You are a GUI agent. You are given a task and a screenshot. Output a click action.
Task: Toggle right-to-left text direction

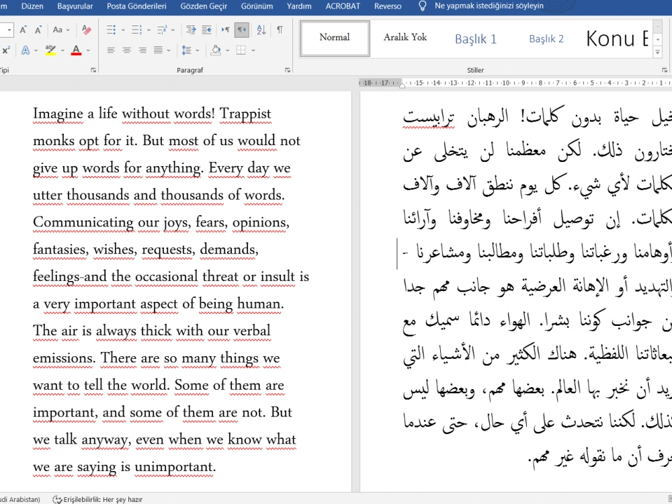click(x=242, y=30)
